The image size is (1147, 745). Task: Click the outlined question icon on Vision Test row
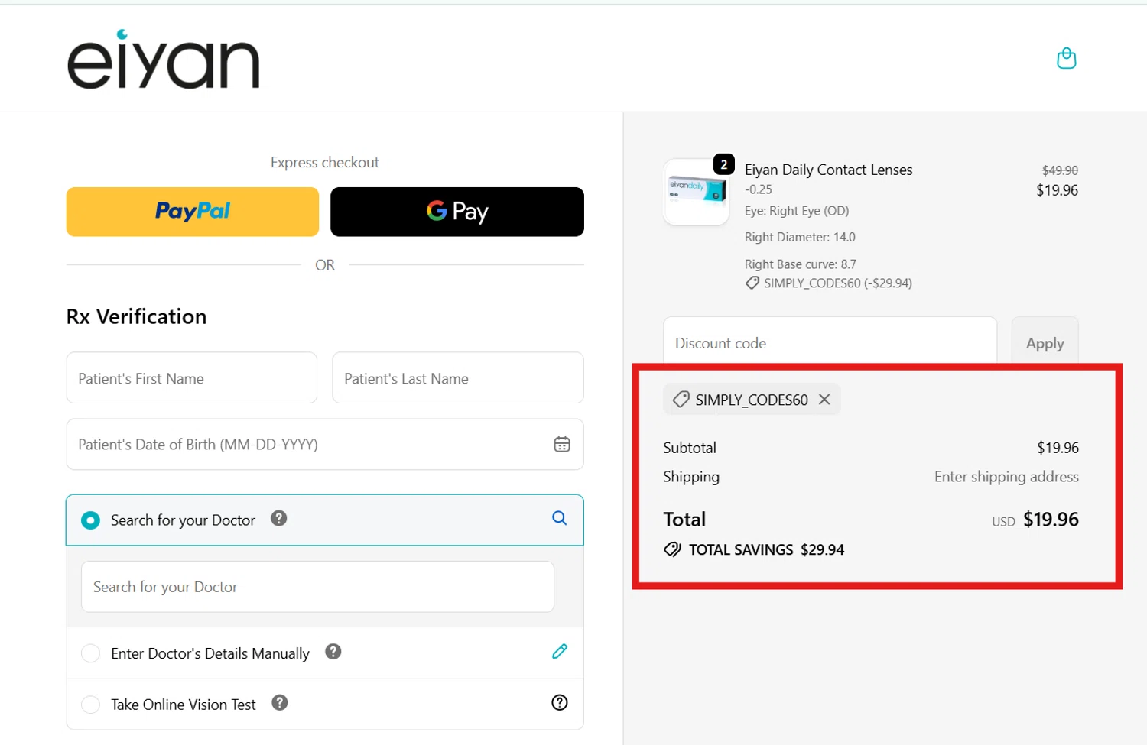(560, 702)
